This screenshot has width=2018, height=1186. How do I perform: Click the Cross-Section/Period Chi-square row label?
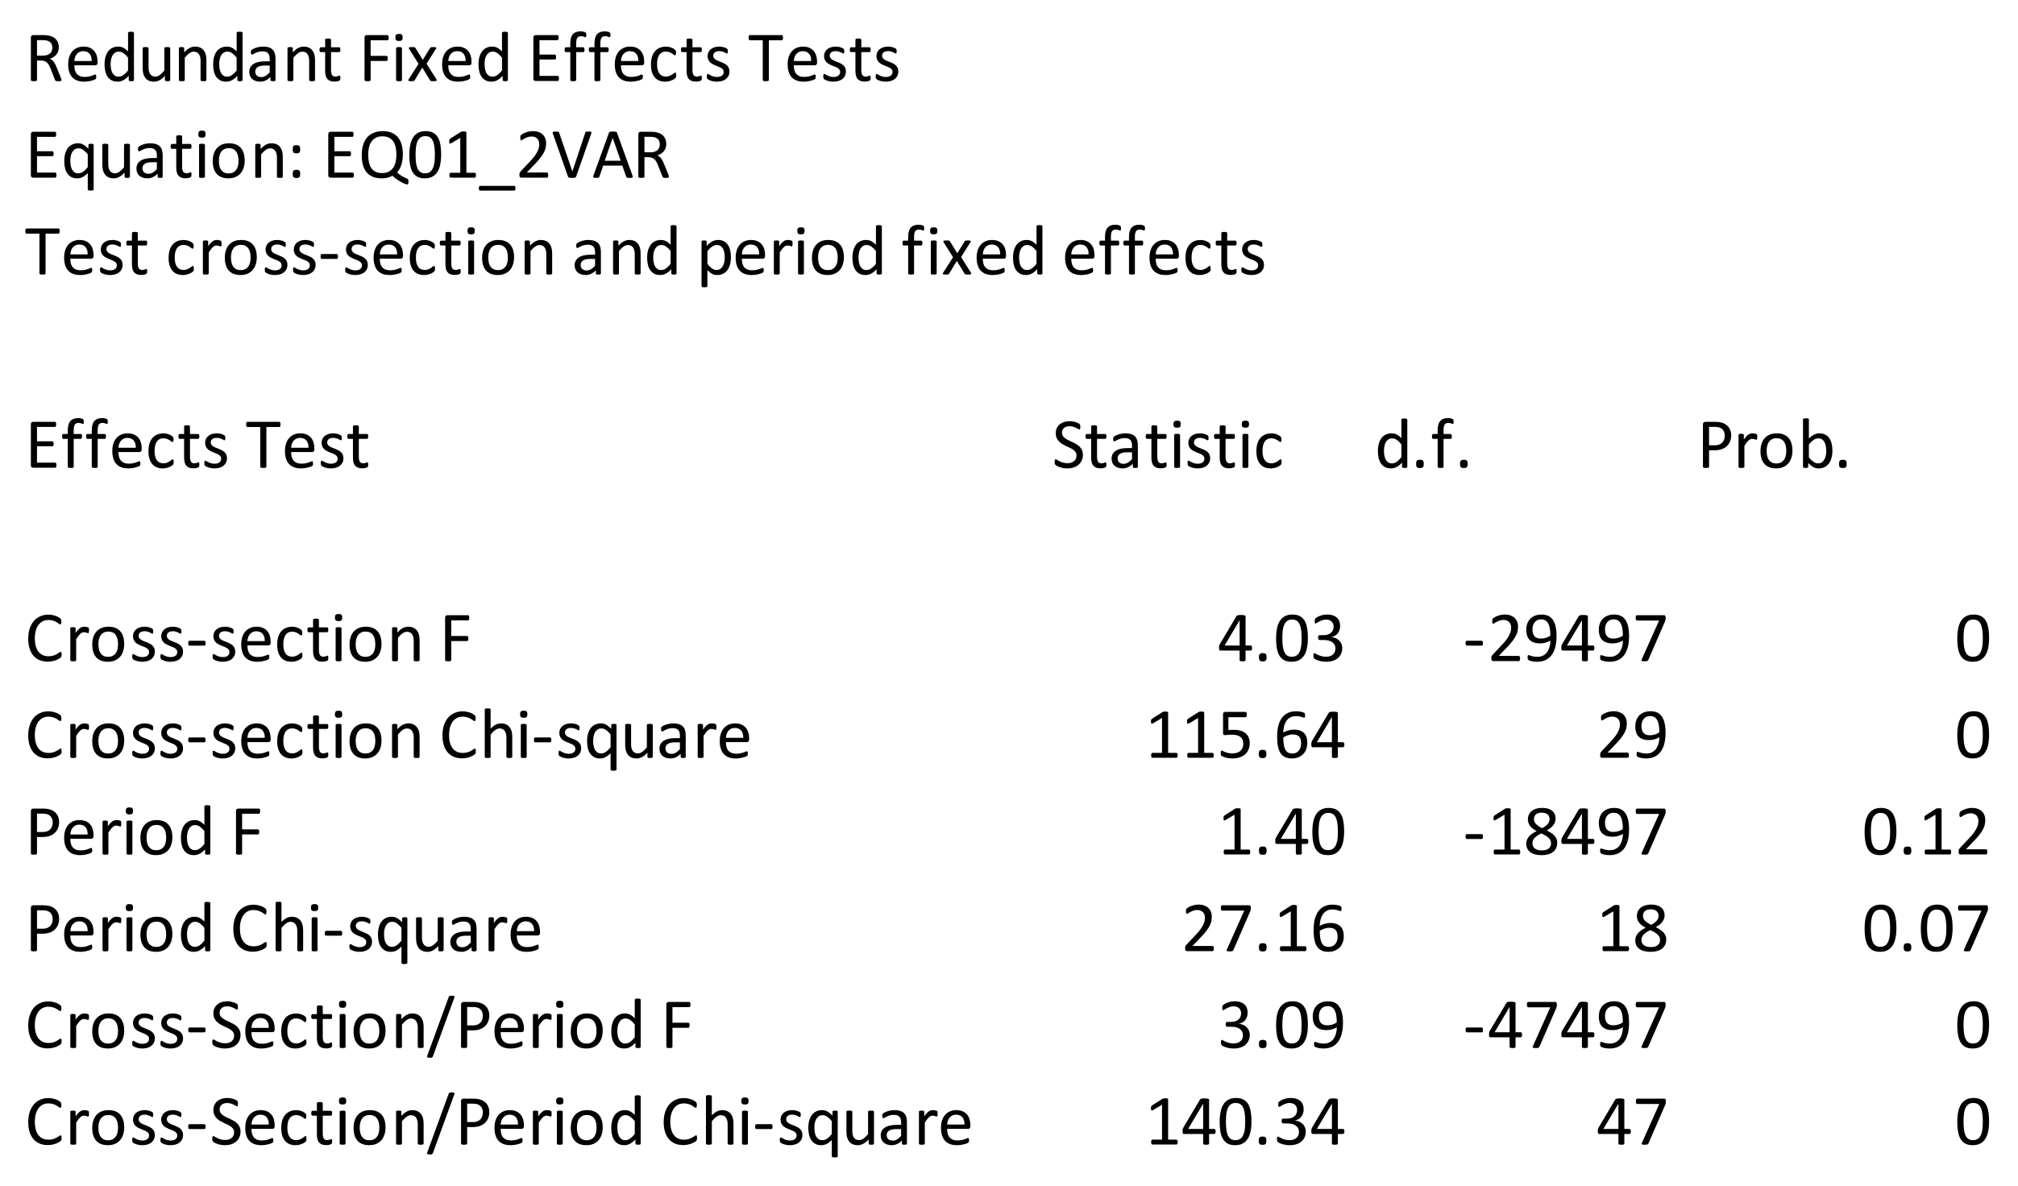(499, 1122)
